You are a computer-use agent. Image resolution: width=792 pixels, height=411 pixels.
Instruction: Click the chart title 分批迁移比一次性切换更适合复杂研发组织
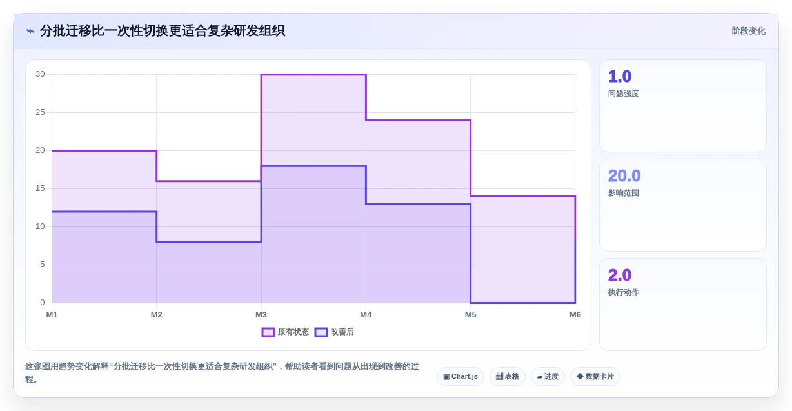coord(163,31)
